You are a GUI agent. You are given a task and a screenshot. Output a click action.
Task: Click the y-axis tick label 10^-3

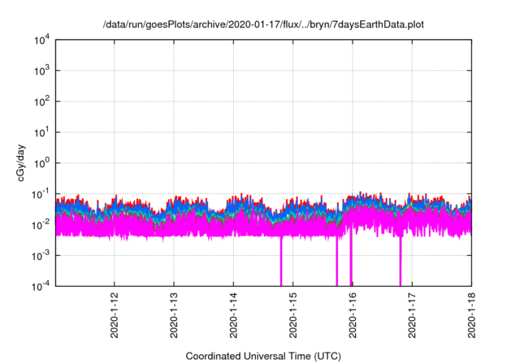point(41,256)
